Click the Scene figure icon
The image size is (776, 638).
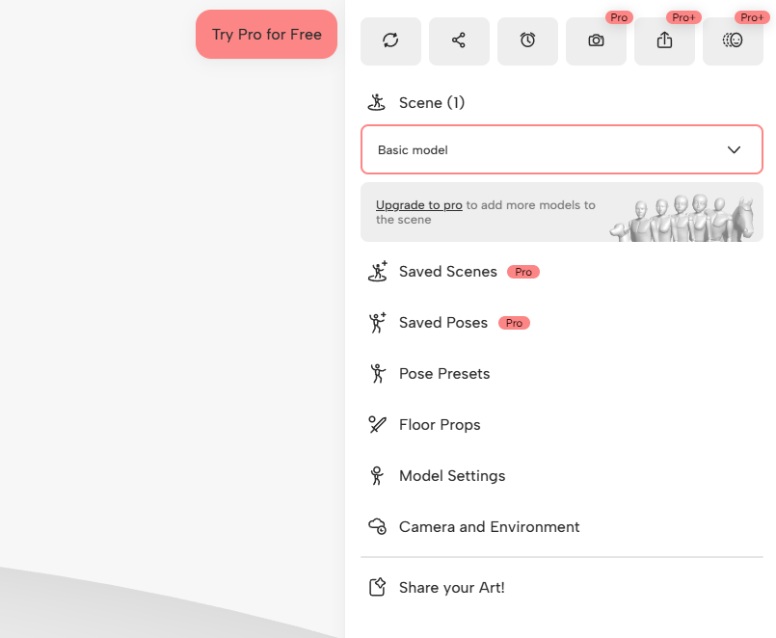[377, 102]
